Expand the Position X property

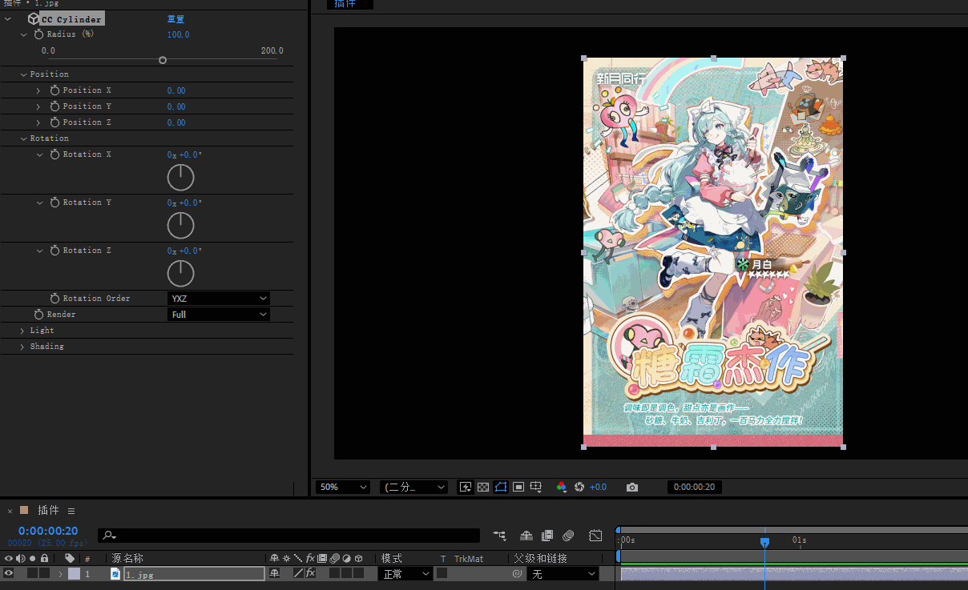click(x=38, y=90)
